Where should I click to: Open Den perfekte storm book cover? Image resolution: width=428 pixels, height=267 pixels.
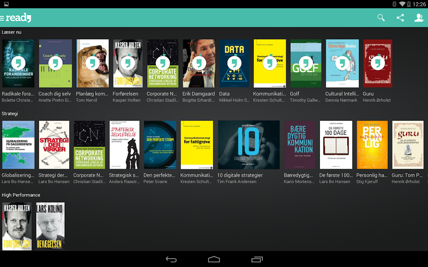click(x=160, y=145)
